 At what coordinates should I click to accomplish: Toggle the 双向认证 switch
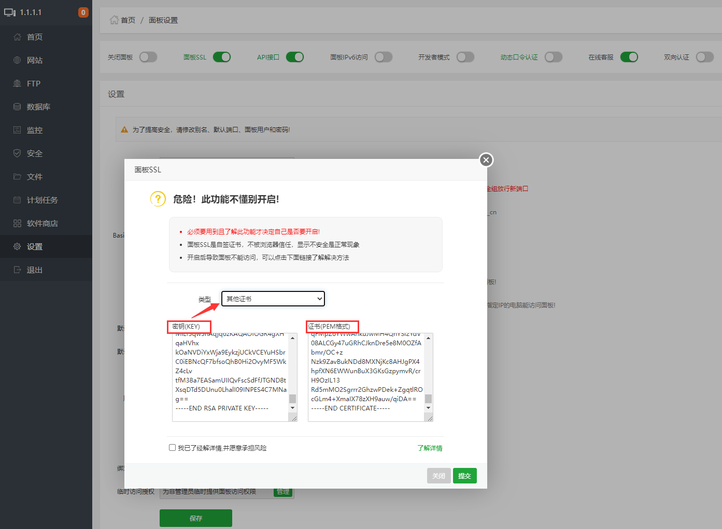click(705, 57)
